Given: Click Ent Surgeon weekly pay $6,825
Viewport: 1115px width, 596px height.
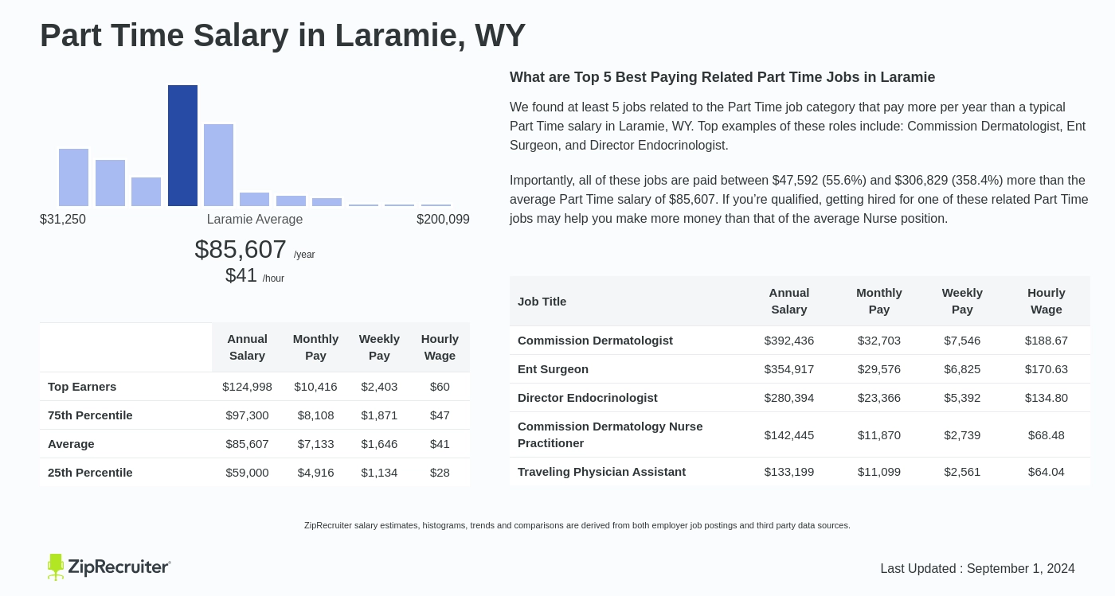Looking at the screenshot, I should coord(962,368).
